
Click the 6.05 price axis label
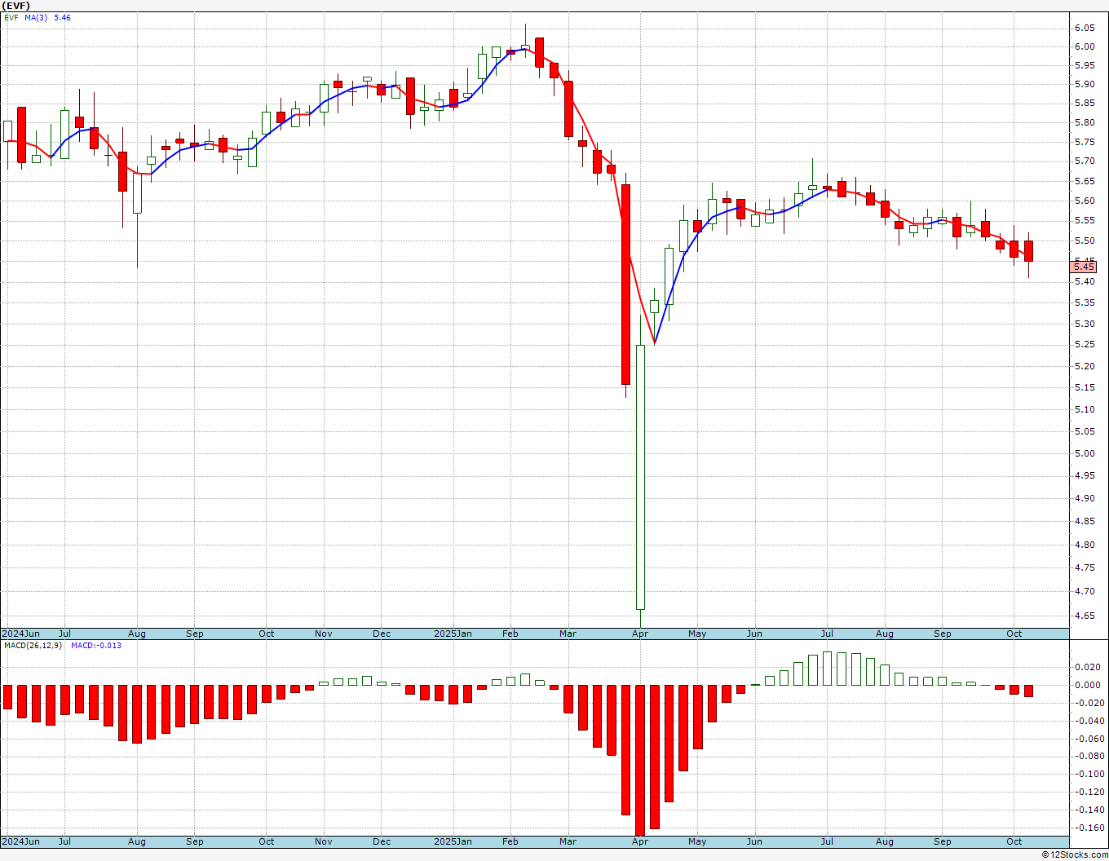(x=1085, y=28)
